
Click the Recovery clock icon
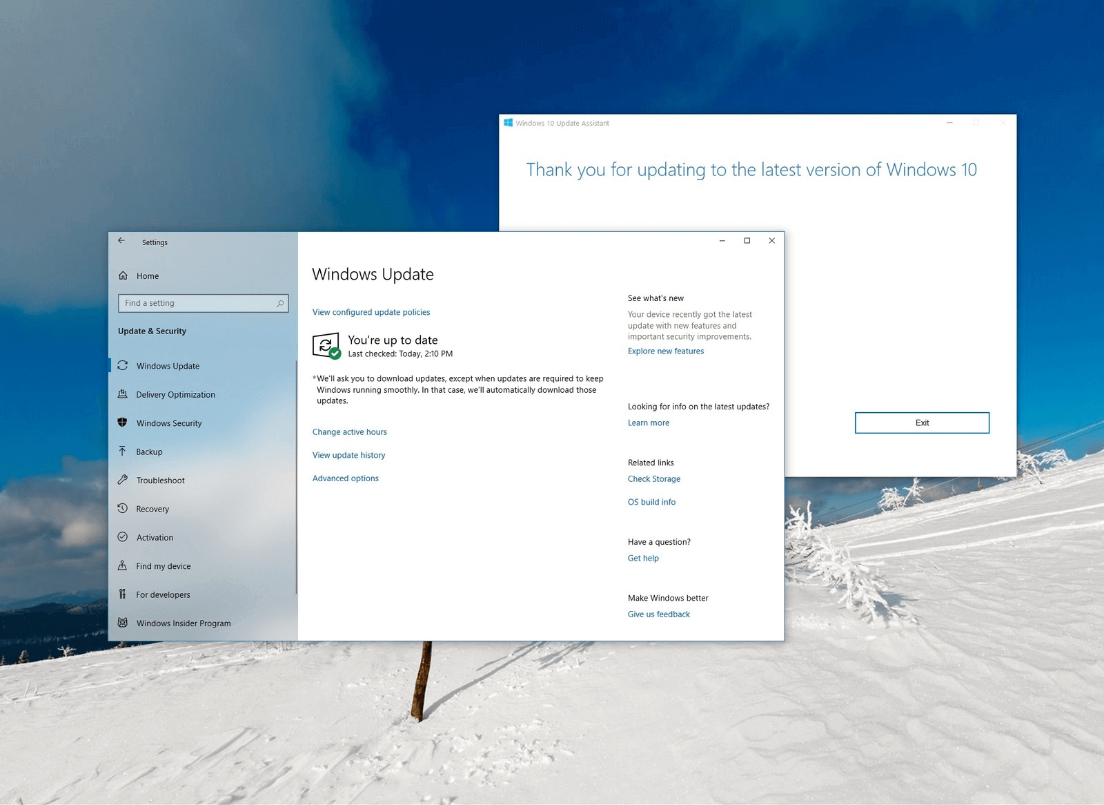coord(123,508)
